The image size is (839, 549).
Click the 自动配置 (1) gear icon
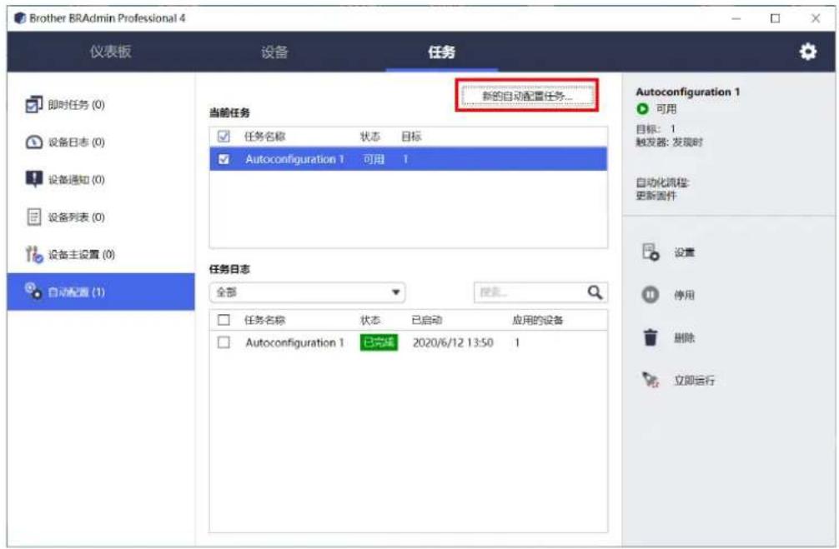[x=33, y=292]
